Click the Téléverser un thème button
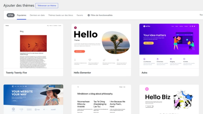The image size is (203, 114). (x=47, y=6)
